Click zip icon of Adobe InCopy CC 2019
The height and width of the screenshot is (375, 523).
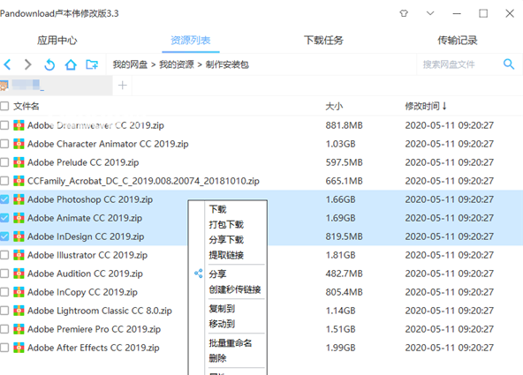pyautogui.click(x=19, y=292)
